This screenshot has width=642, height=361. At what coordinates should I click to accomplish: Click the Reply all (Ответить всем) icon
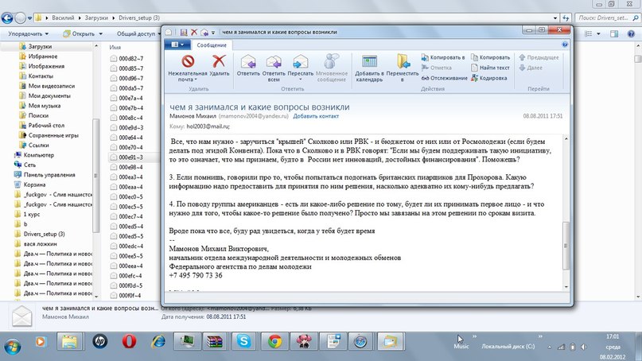click(x=274, y=62)
